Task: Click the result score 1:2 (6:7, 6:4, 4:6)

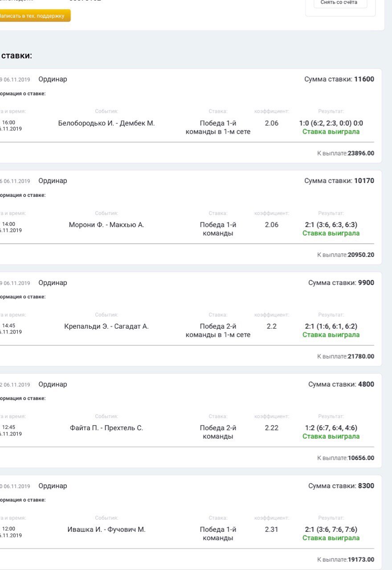Action: (x=331, y=428)
